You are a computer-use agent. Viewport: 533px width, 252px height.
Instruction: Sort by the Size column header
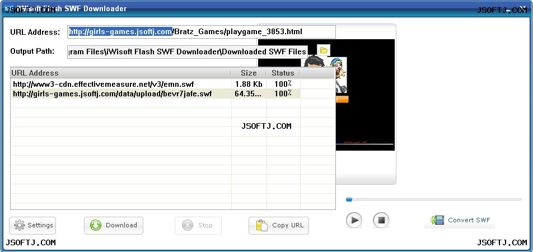[249, 73]
